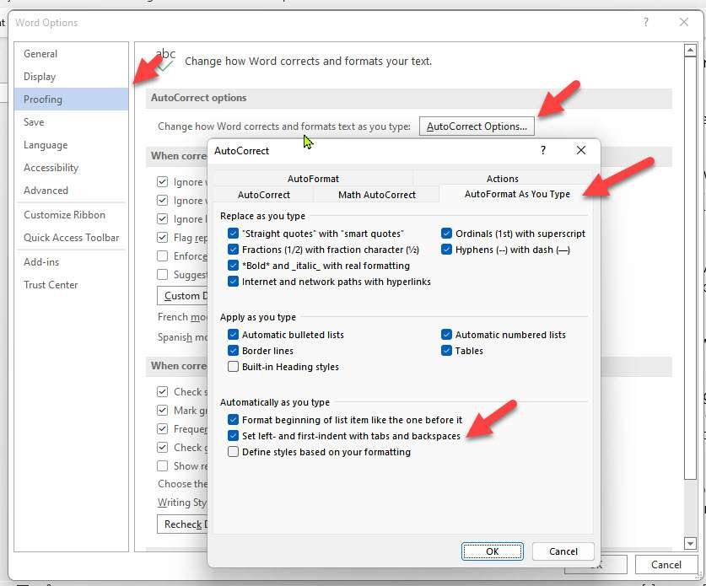Switch to the AutoCorrect tab

click(x=263, y=195)
